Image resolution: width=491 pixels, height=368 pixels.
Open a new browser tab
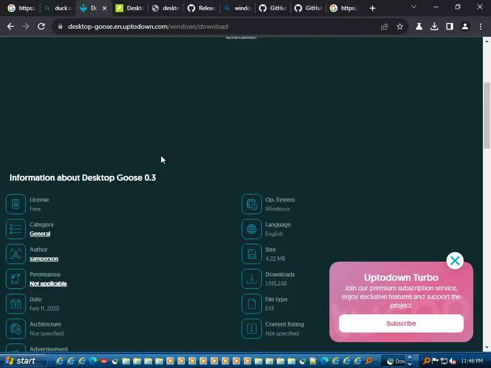pos(372,8)
